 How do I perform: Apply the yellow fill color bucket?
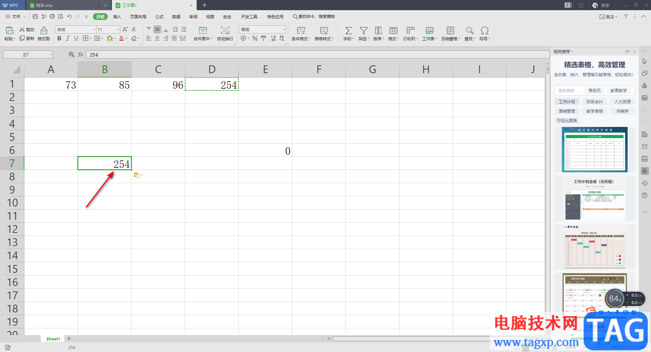(110, 39)
